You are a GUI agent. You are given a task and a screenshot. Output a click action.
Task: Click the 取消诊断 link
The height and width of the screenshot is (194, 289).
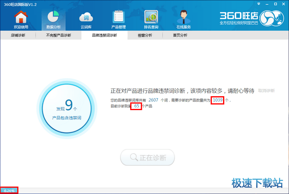tap(266, 90)
